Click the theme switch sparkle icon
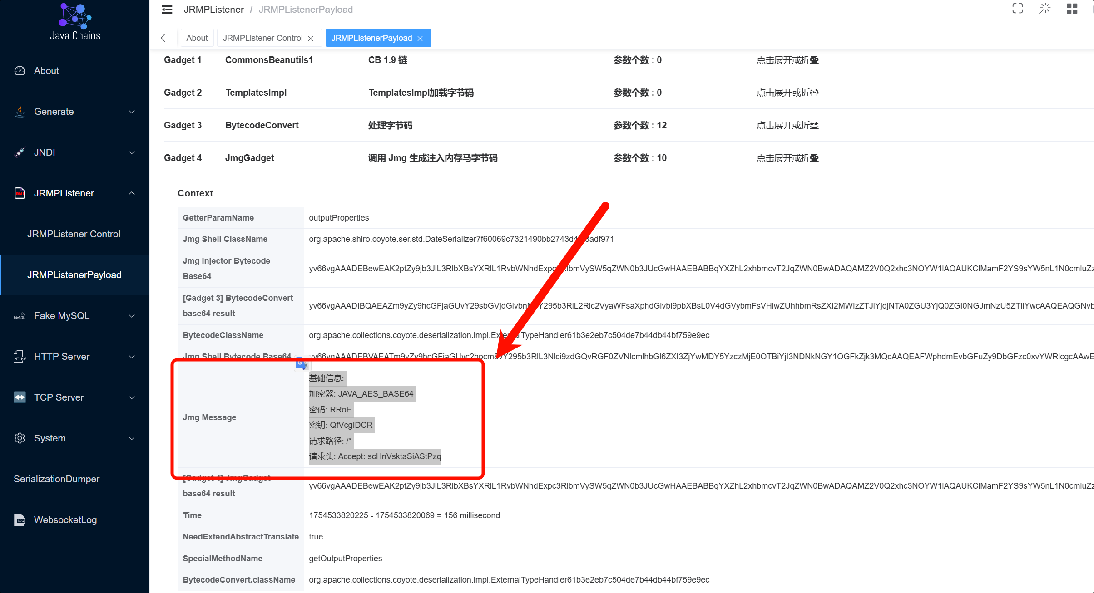This screenshot has height=593, width=1094. click(1044, 9)
